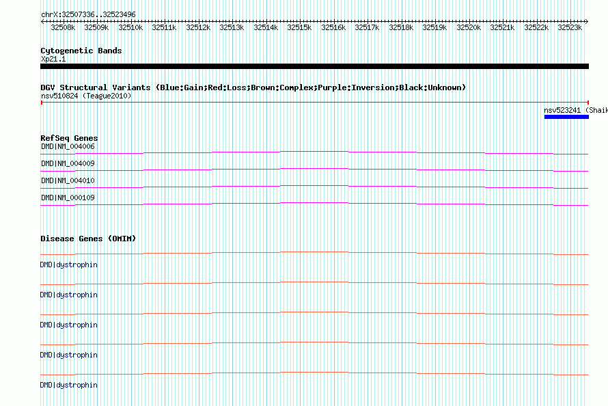The height and width of the screenshot is (406, 608).
Task: Click the 32517k ruler tick label
Action: (367, 28)
